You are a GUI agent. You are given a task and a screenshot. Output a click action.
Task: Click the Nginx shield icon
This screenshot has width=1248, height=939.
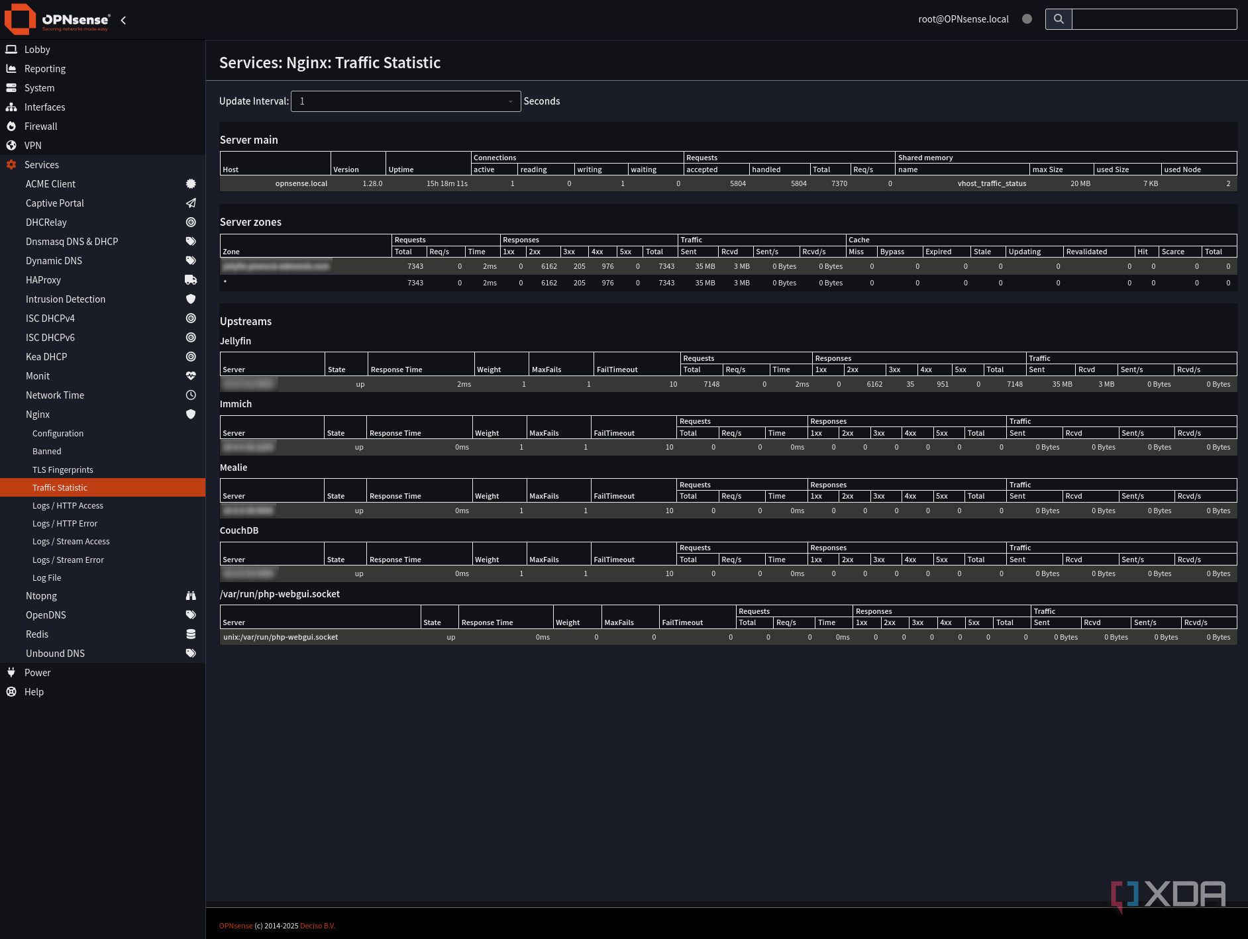pyautogui.click(x=191, y=414)
